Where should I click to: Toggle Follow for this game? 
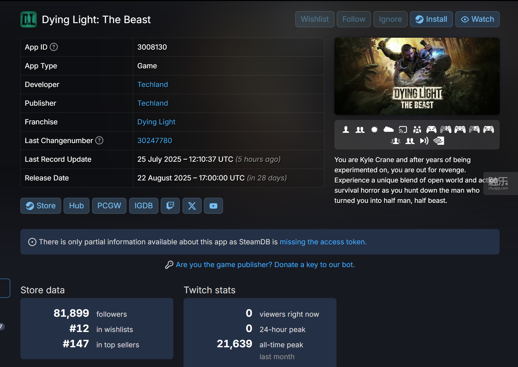coord(353,19)
